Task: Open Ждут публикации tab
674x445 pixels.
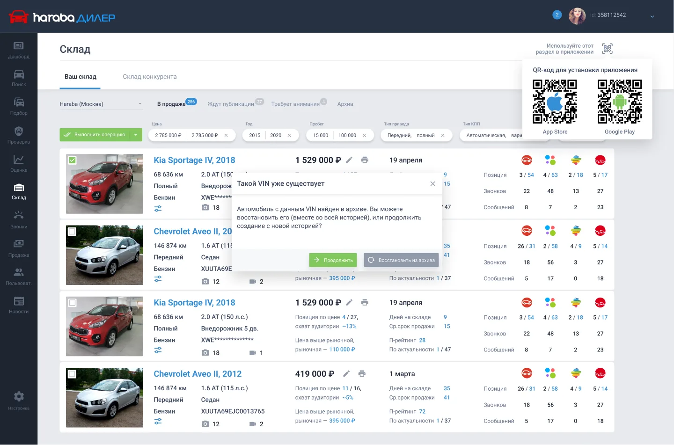Action: coord(231,104)
